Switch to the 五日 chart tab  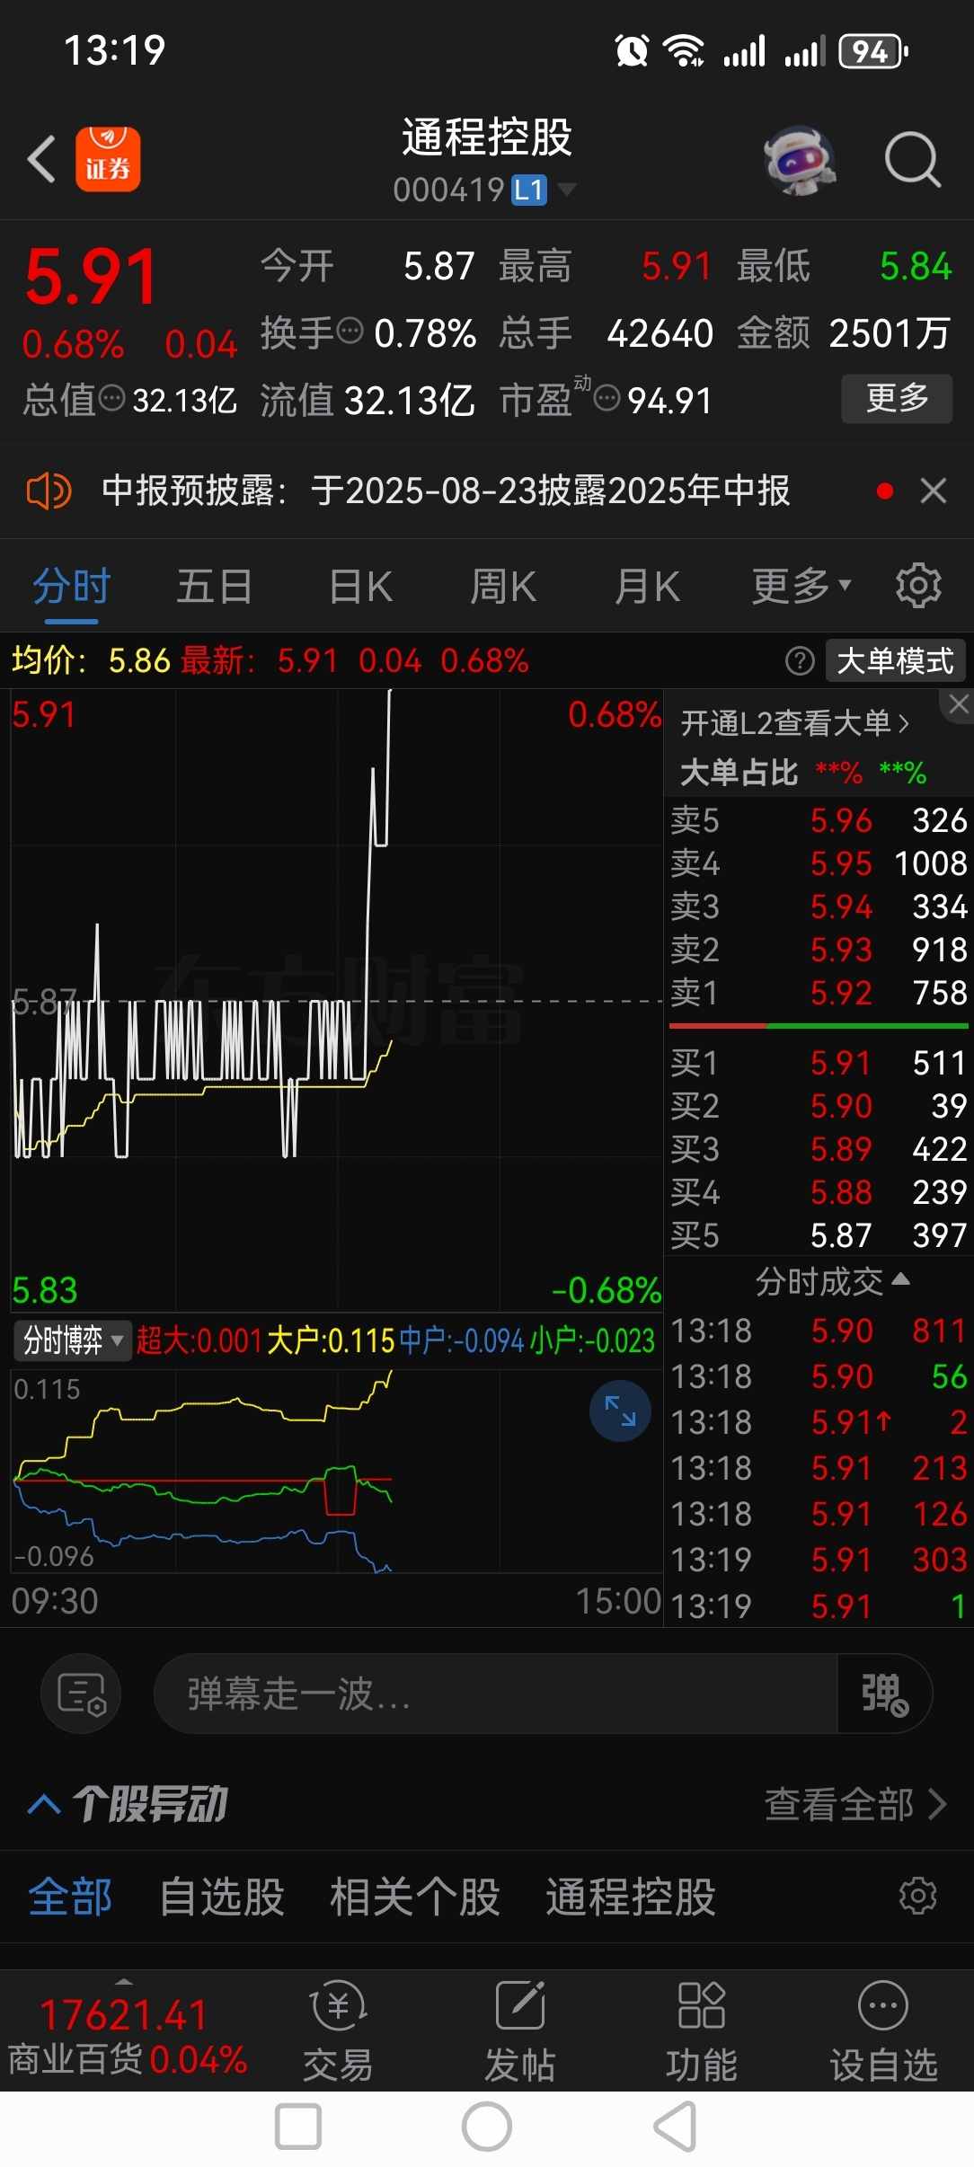point(214,588)
